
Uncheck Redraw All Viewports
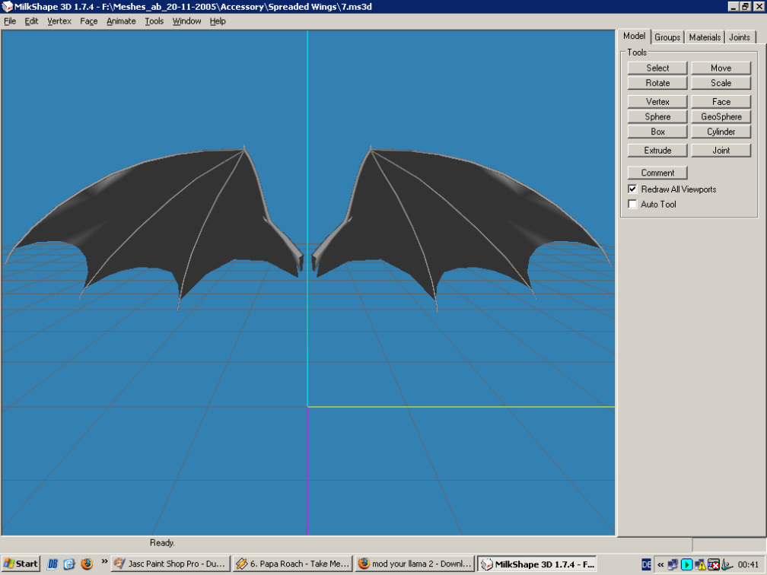pos(632,189)
